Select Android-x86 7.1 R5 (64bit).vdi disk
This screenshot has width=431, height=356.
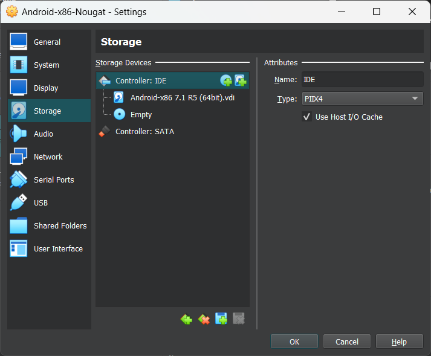click(x=182, y=98)
